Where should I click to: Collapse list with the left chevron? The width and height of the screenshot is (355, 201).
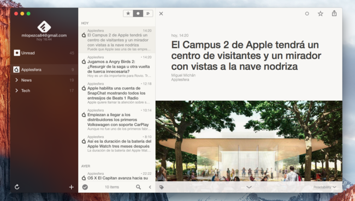(x=150, y=187)
